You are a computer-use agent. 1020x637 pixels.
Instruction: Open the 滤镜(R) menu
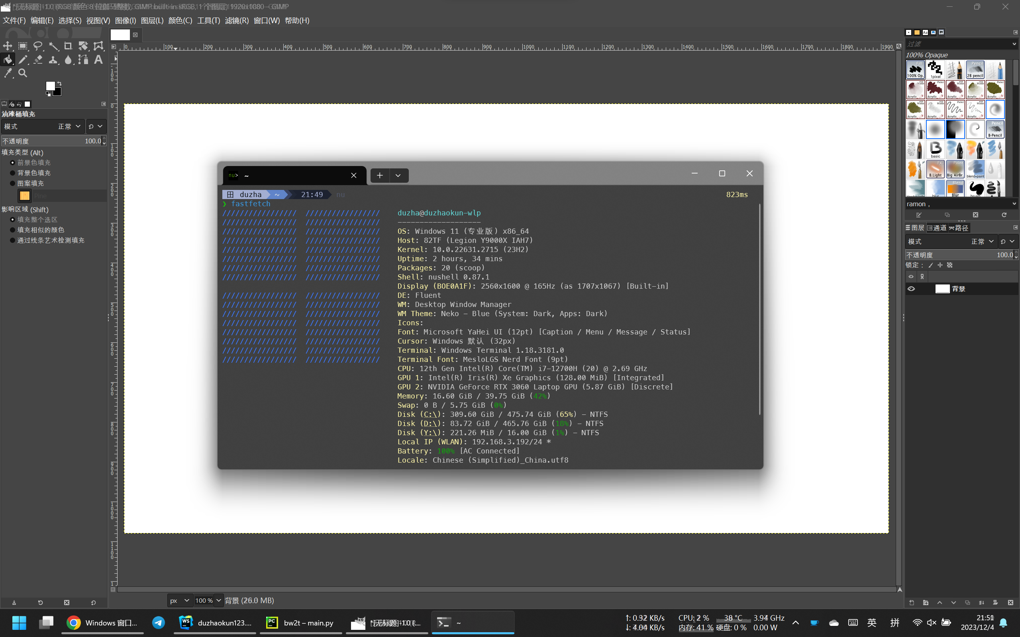[237, 20]
